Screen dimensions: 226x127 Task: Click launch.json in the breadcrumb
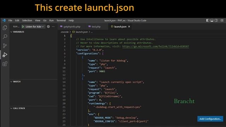pos(82,32)
